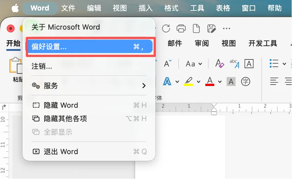Open the 编辑 menu
This screenshot has height=179, width=292.
coord(94,8)
